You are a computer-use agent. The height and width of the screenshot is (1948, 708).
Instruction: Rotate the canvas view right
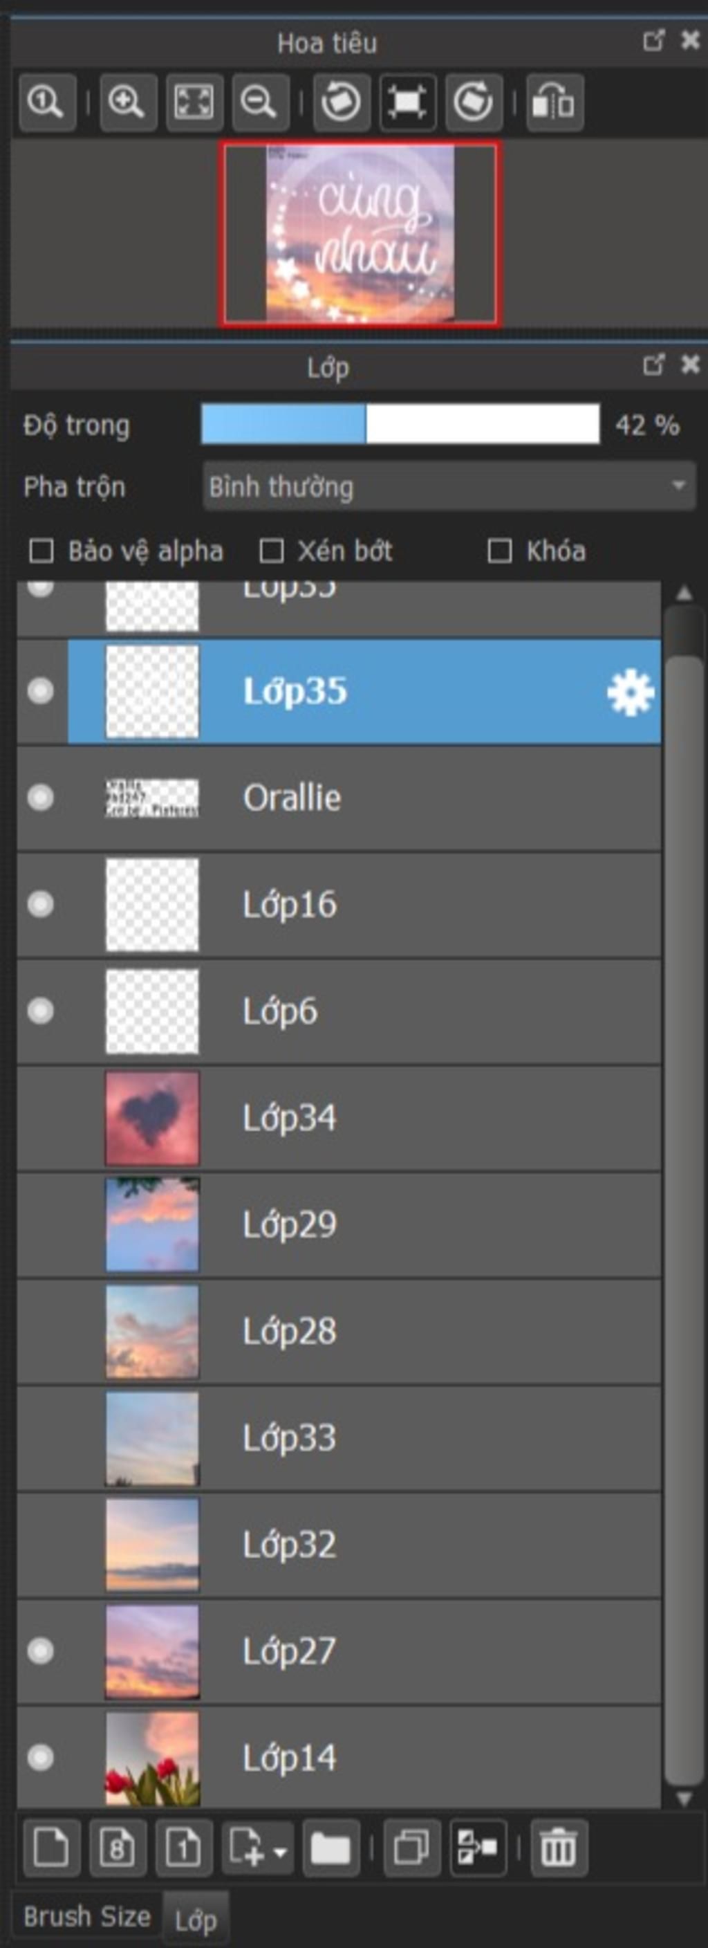coord(474,102)
